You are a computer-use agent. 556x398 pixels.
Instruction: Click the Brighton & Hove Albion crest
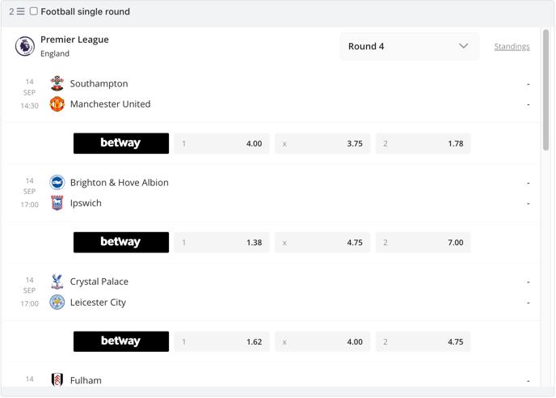pyautogui.click(x=57, y=183)
